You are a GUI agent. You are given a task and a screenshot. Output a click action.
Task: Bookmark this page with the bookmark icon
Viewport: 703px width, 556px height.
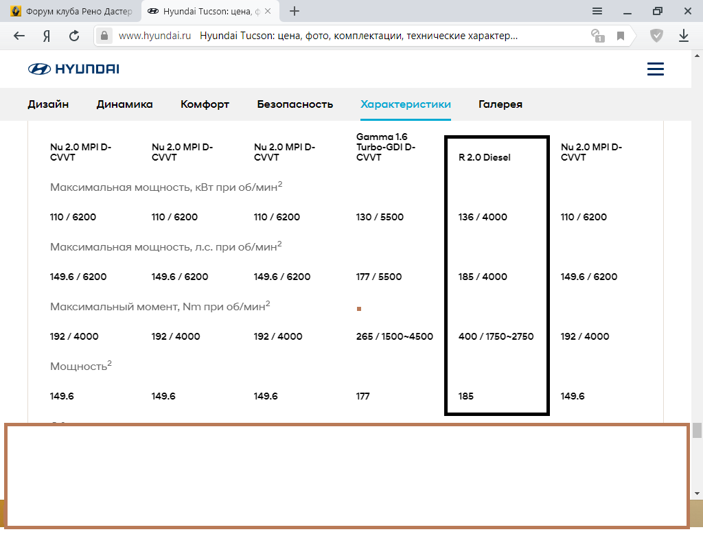621,36
